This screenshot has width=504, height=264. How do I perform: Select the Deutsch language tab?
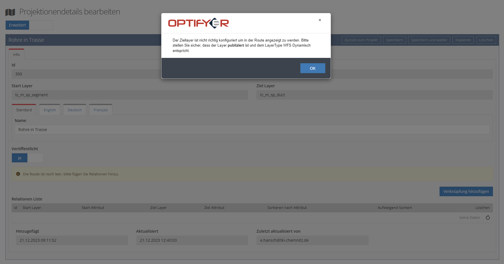75,110
